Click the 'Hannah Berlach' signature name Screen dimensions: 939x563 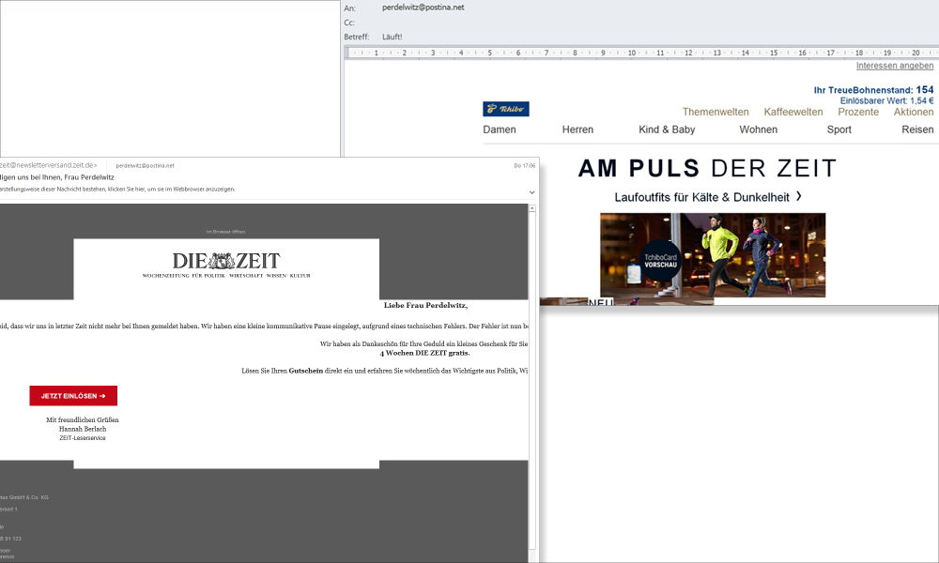coord(83,429)
